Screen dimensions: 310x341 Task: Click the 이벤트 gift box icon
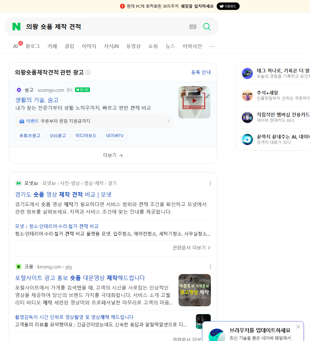[22, 121]
